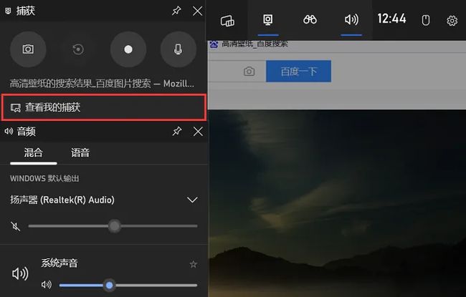Pin the 音频 audio widget

177,131
